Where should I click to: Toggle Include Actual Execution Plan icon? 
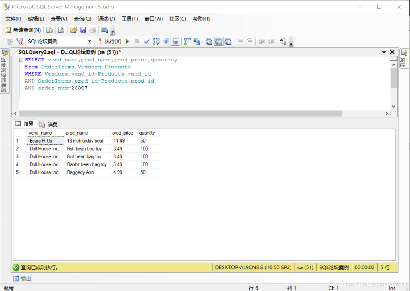click(187, 41)
